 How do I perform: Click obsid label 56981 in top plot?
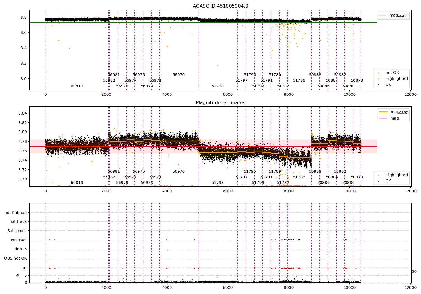tap(114, 75)
